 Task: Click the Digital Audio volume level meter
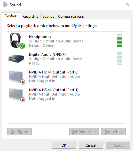point(120,58)
